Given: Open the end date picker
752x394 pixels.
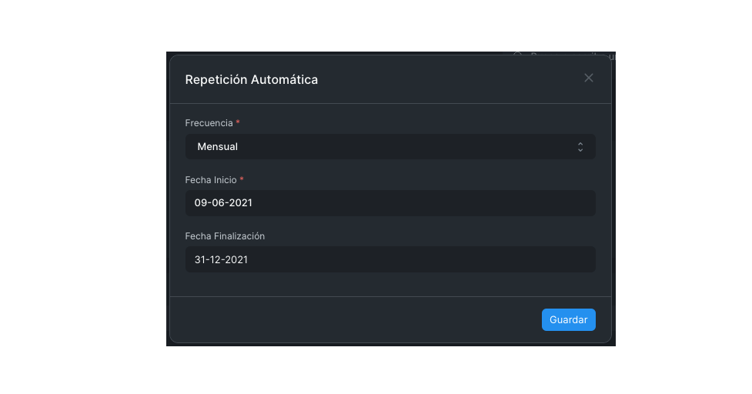Looking at the screenshot, I should [x=389, y=259].
